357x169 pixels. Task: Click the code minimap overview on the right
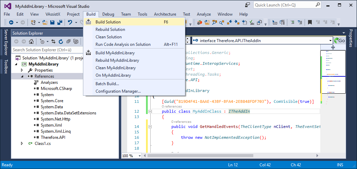point(333,72)
